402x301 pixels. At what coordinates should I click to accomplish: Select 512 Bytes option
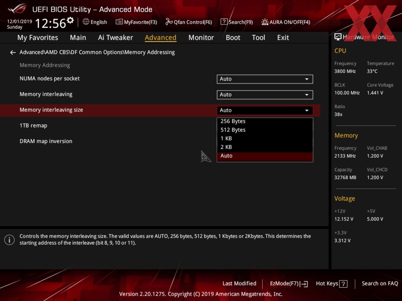click(x=265, y=130)
